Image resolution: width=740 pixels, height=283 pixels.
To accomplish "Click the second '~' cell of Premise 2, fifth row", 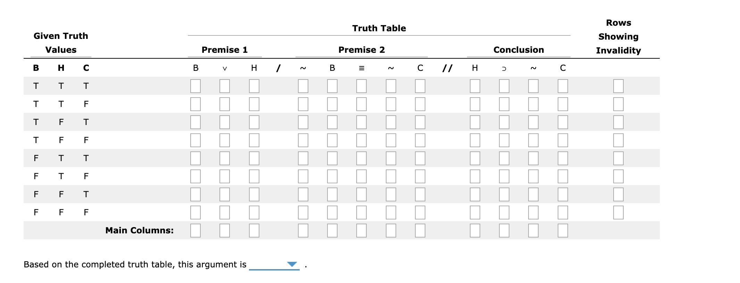I will 390,158.
